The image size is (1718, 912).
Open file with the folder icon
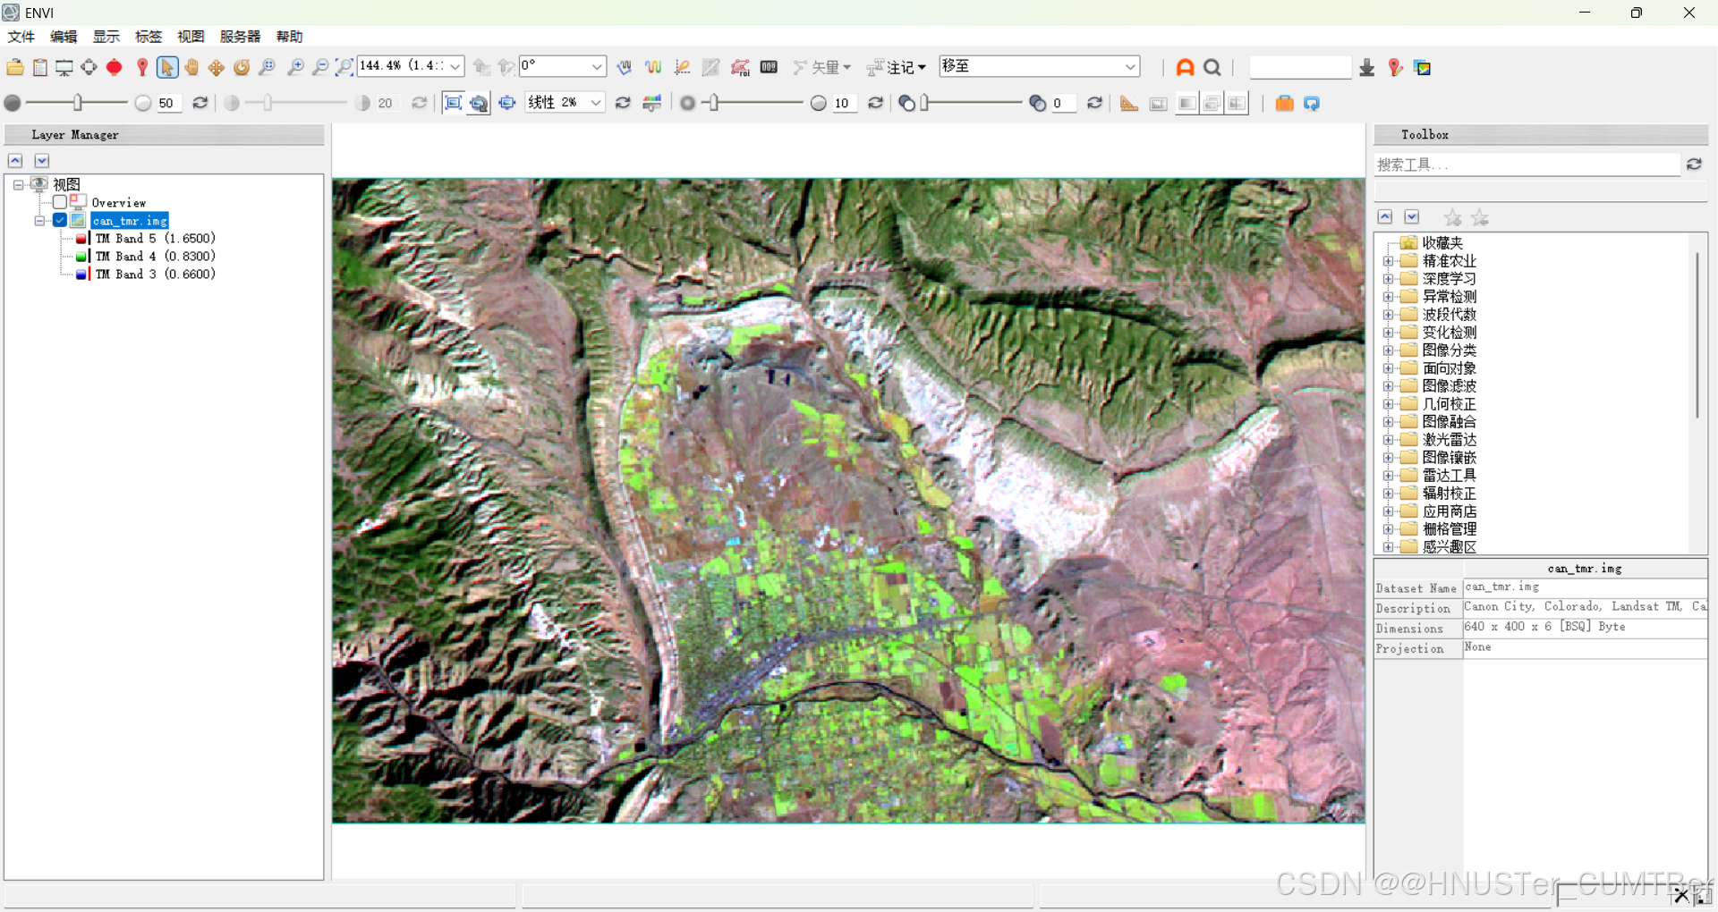(15, 67)
